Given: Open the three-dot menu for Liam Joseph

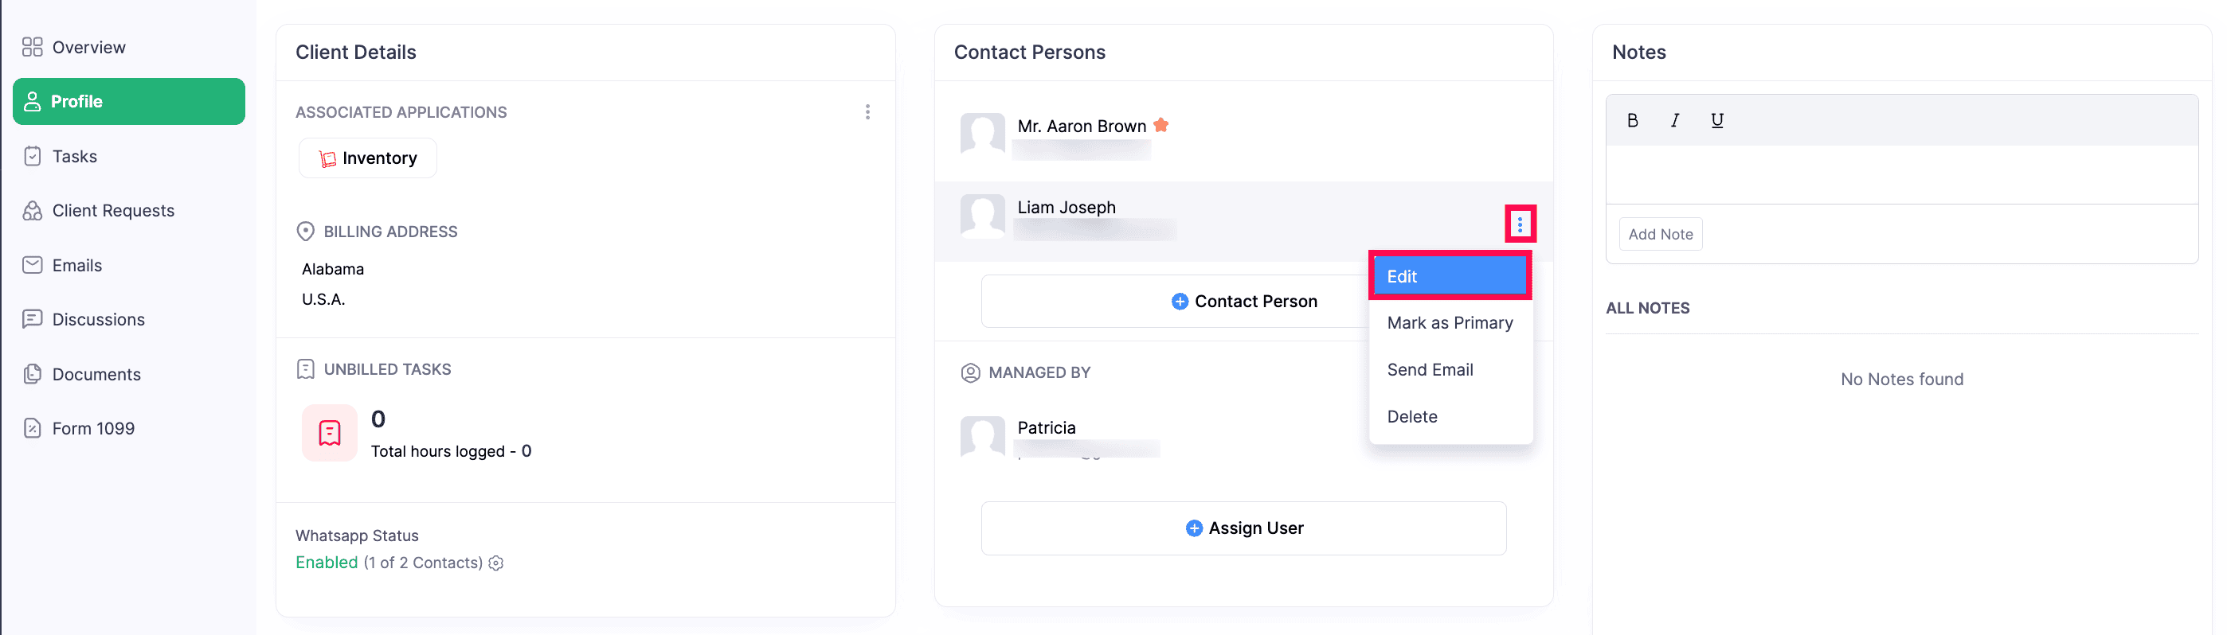Looking at the screenshot, I should click(1520, 224).
